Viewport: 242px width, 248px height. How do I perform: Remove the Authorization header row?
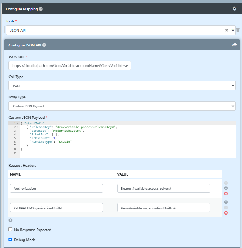click(x=226, y=194)
